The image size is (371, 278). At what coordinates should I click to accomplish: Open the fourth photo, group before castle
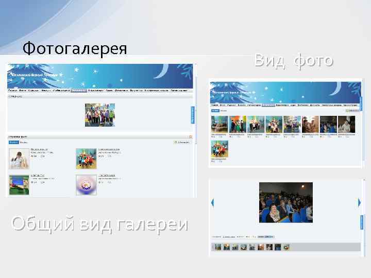[x=274, y=125]
